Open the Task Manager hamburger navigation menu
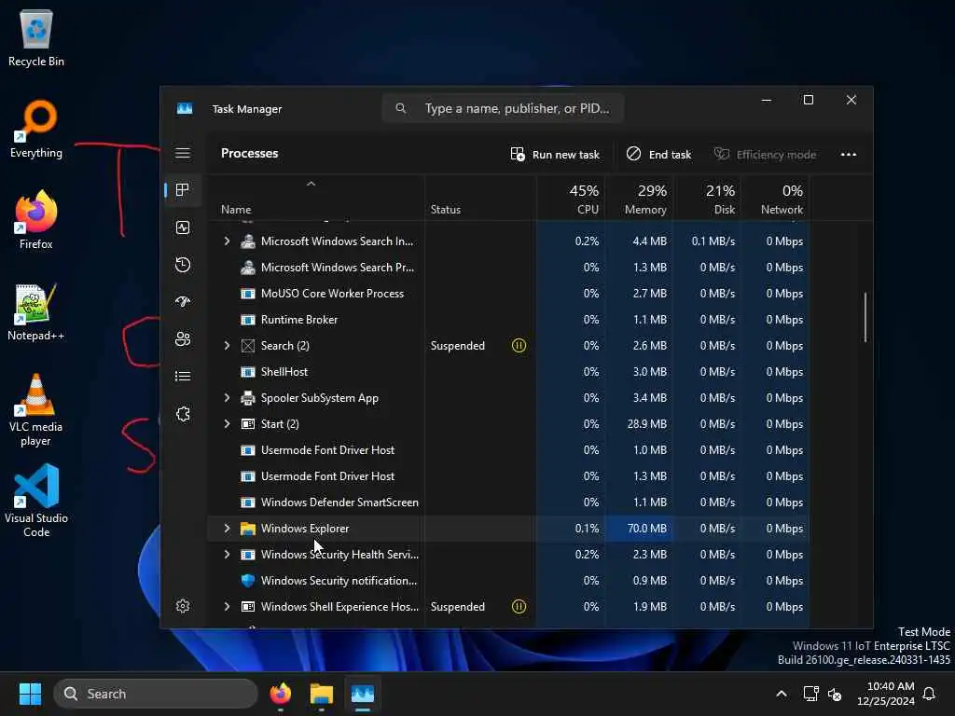Image resolution: width=955 pixels, height=716 pixels. (183, 154)
